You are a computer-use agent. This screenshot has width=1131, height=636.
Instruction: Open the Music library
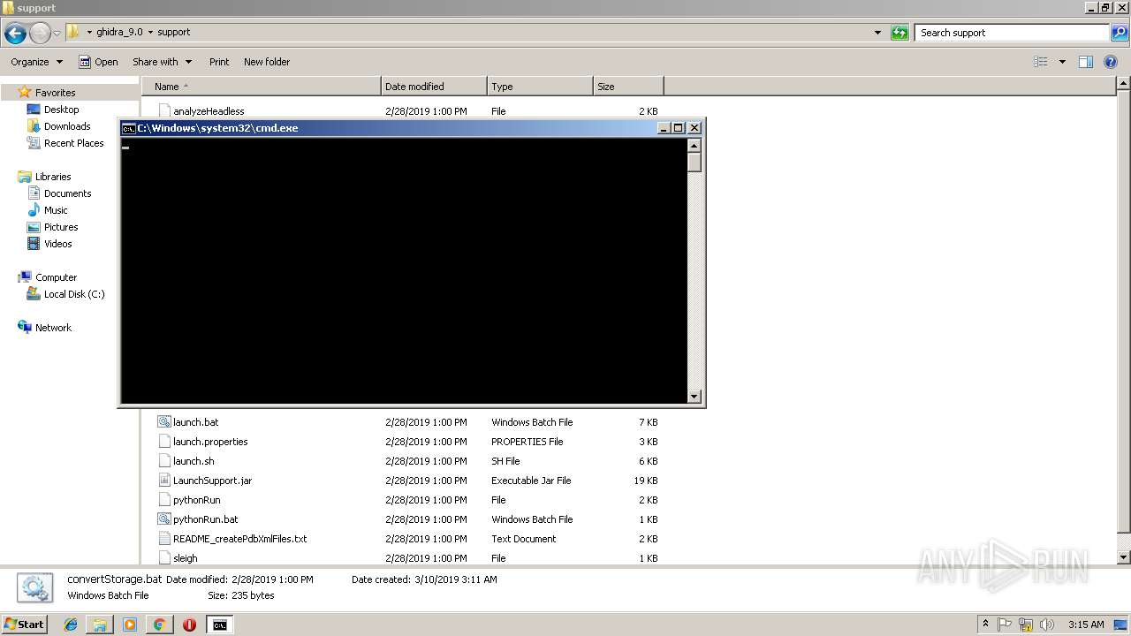point(56,210)
